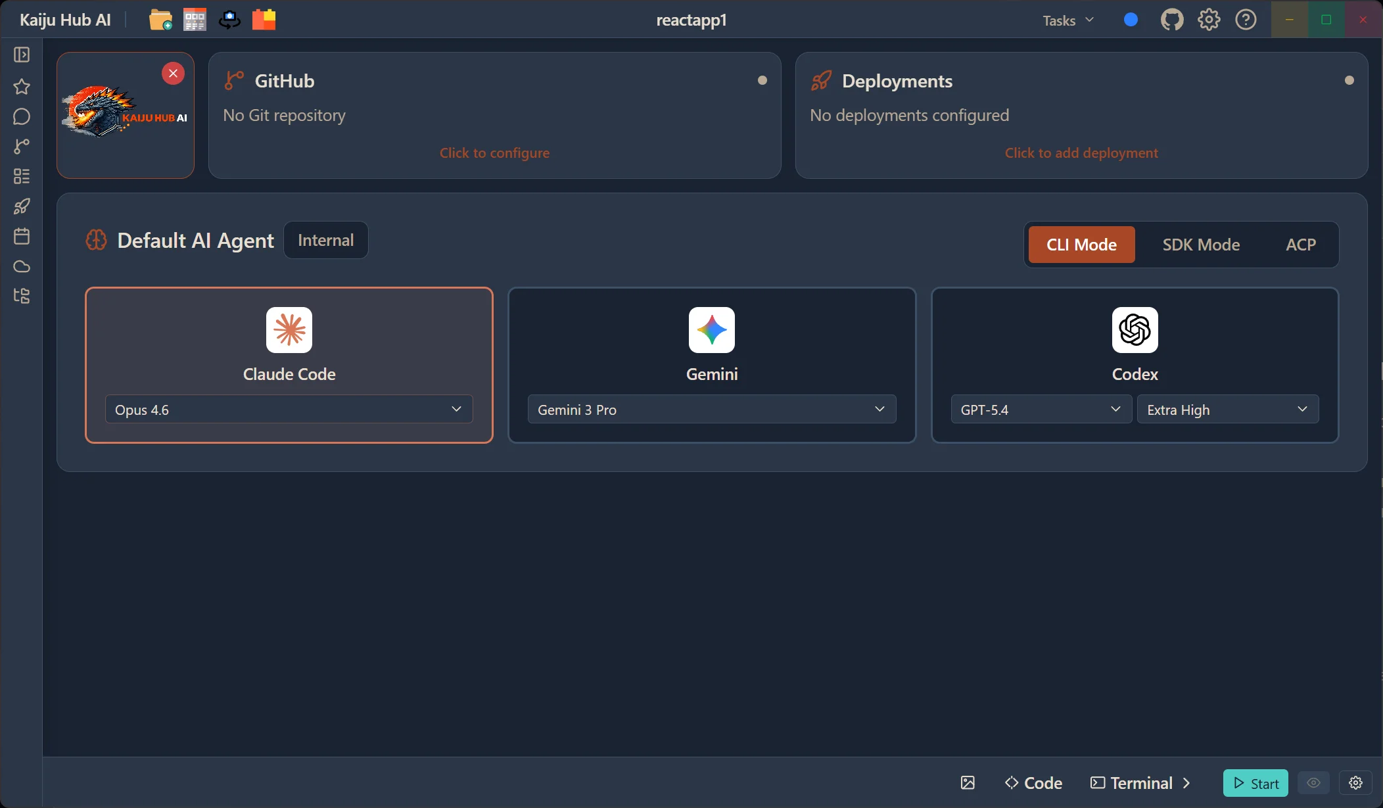Click the Codex OpenAI logo
1383x808 pixels.
coord(1135,330)
